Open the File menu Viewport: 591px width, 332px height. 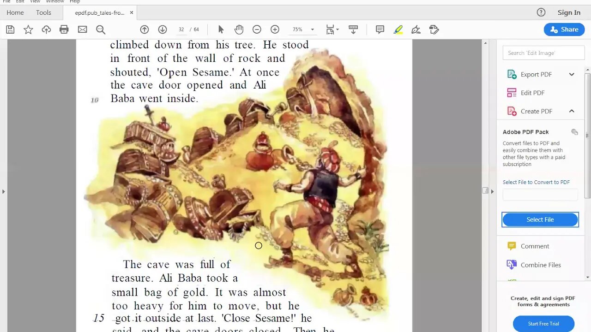6,1
